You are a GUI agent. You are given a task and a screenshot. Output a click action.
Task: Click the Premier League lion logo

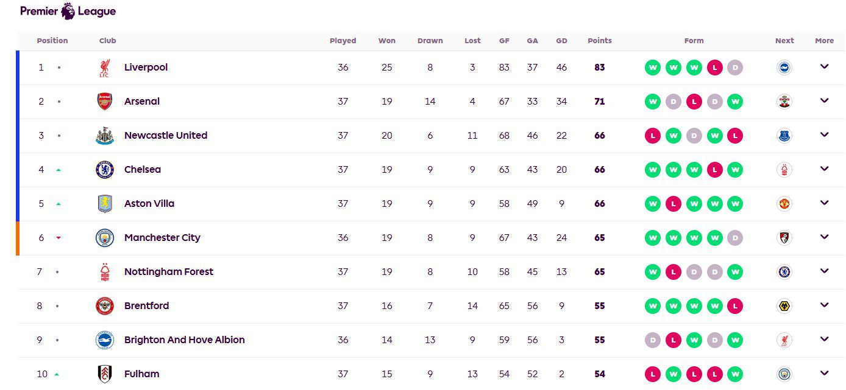(x=68, y=11)
